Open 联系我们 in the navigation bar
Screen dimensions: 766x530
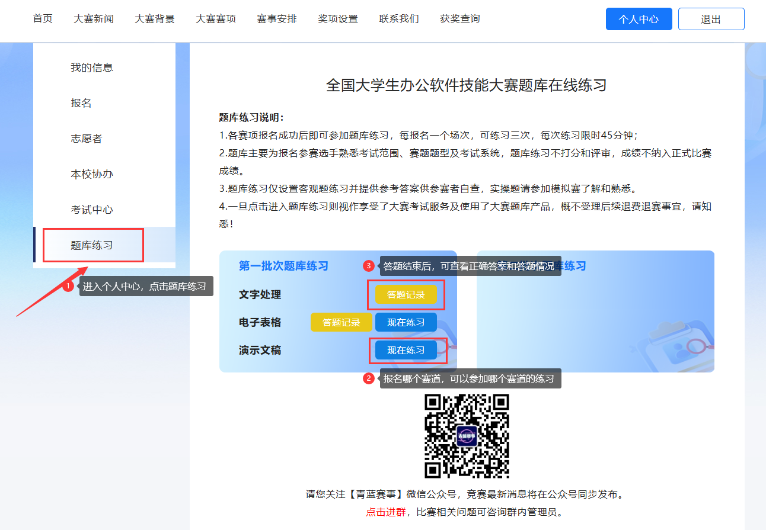[399, 19]
